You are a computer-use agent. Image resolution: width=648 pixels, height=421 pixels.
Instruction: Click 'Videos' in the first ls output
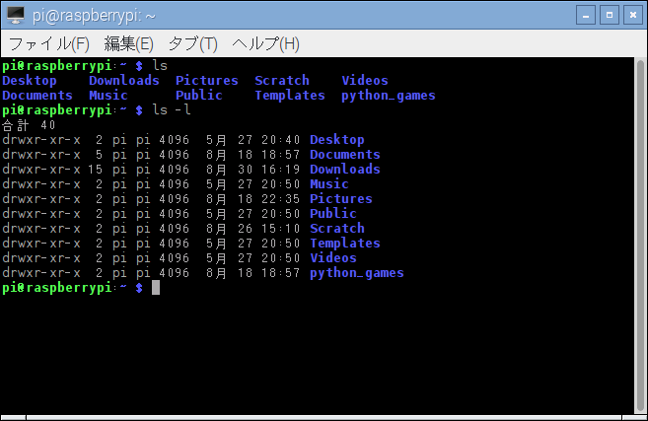(365, 81)
